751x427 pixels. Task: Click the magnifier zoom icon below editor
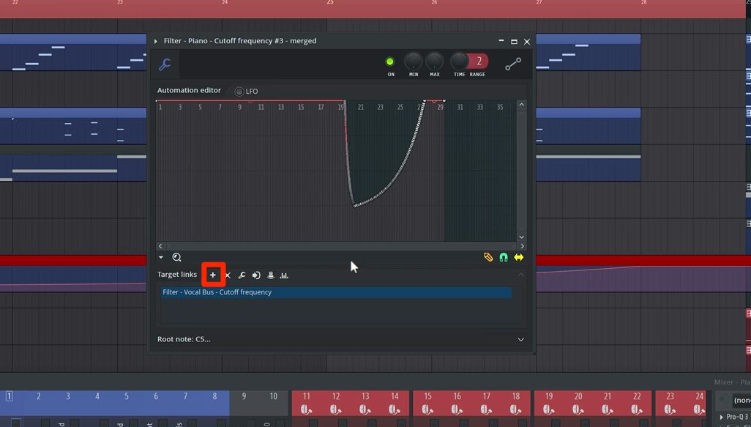click(176, 257)
